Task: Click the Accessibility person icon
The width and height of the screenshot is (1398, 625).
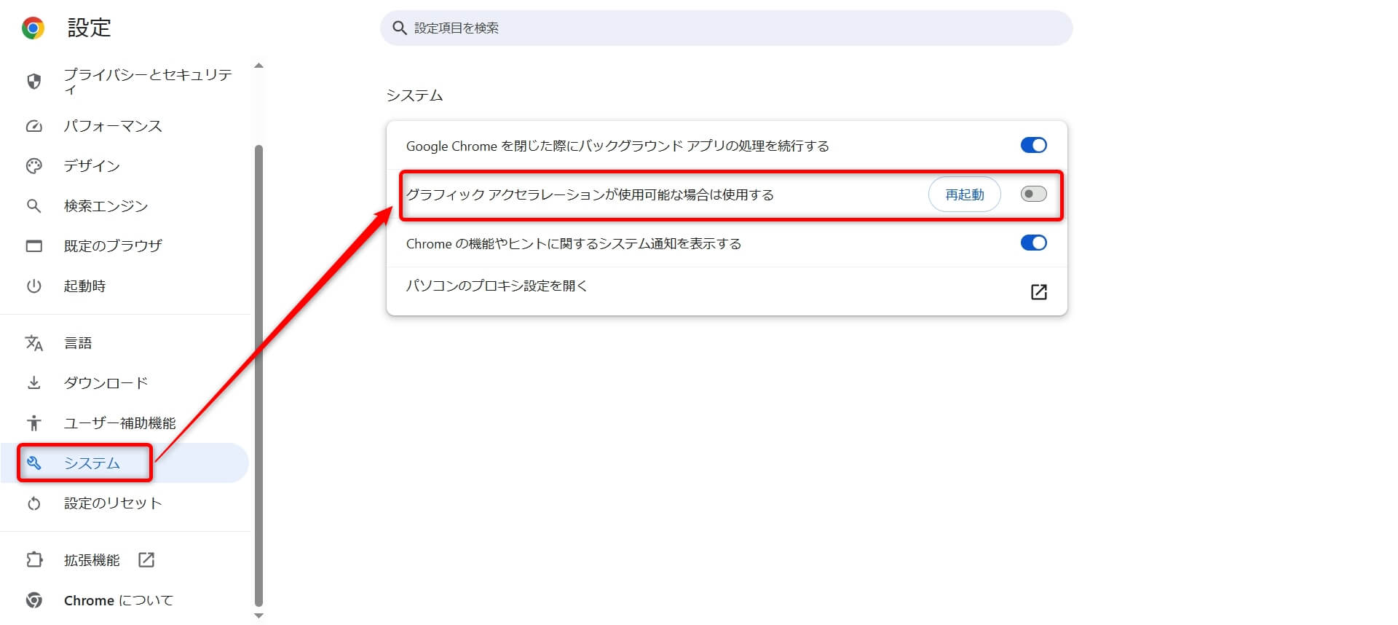Action: [x=33, y=423]
